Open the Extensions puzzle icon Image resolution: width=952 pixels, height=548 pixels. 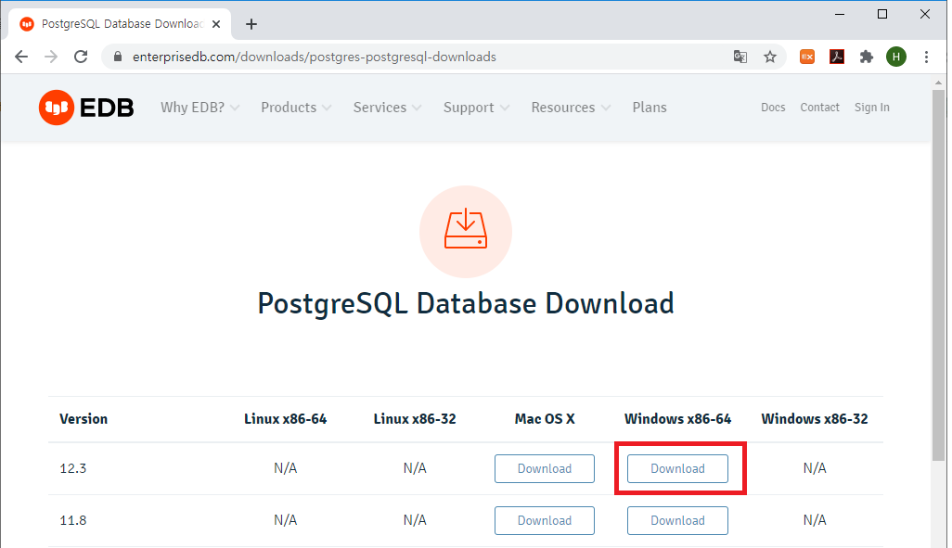tap(867, 57)
